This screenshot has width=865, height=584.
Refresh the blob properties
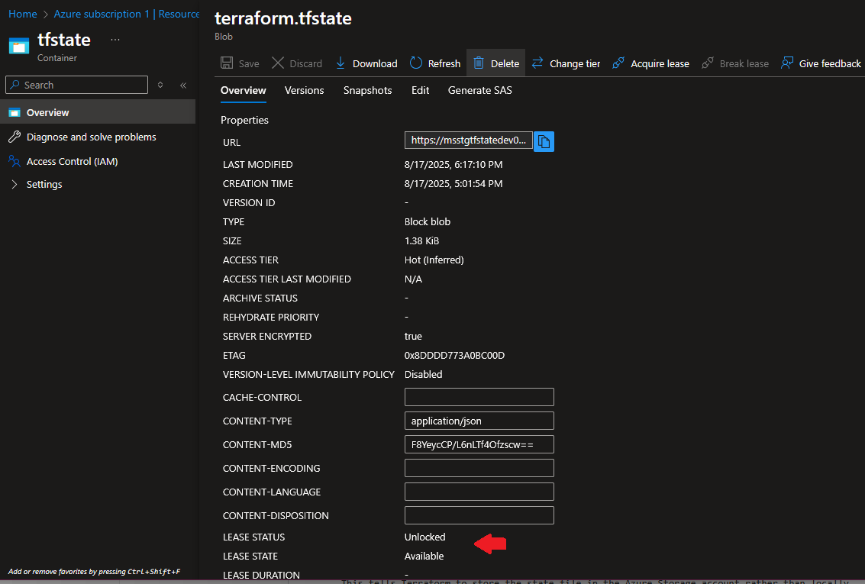(x=434, y=63)
